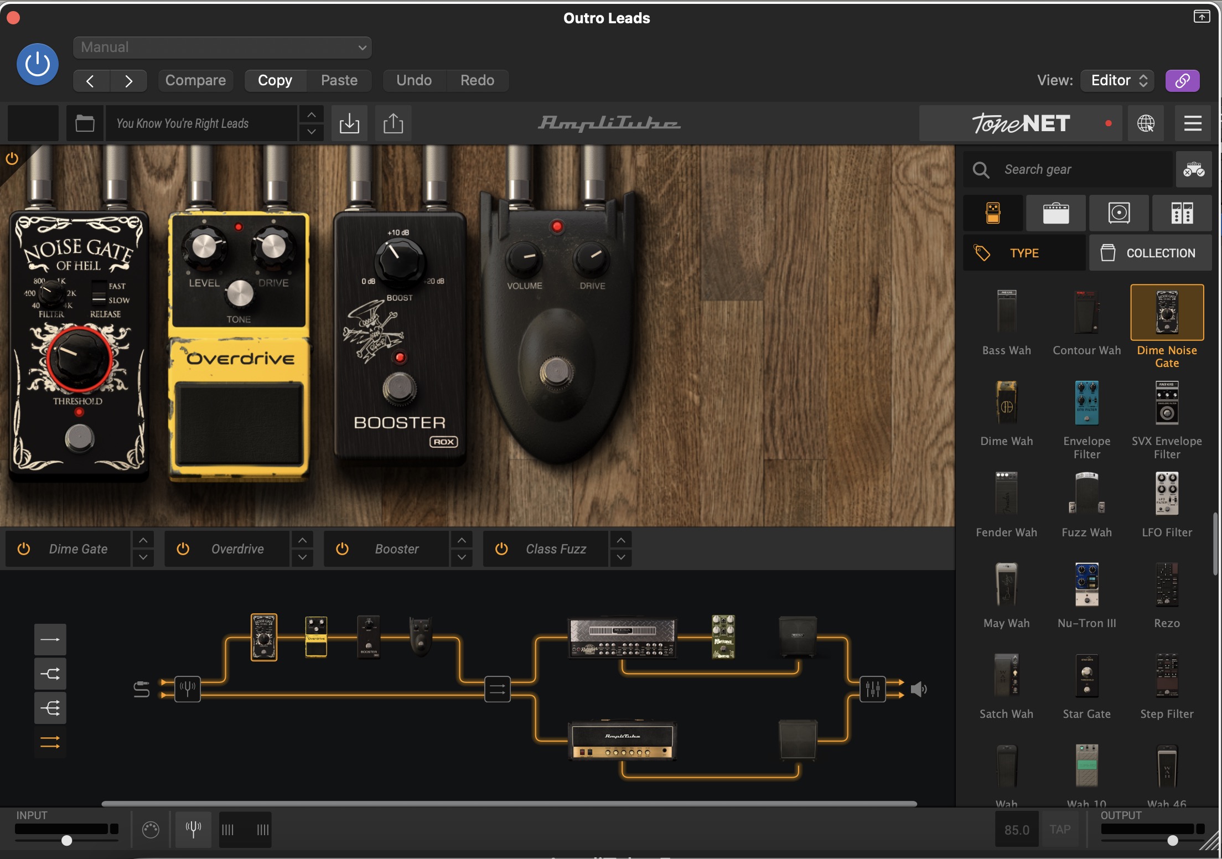The height and width of the screenshot is (859, 1222).
Task: Select the Stomp pedal gear category tab
Action: 993,213
